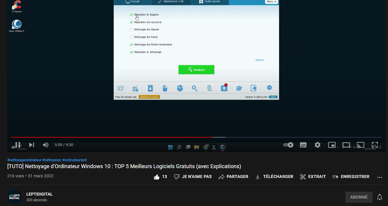
Task: Click the search magnifier in video taskbar
Action: tap(179, 147)
